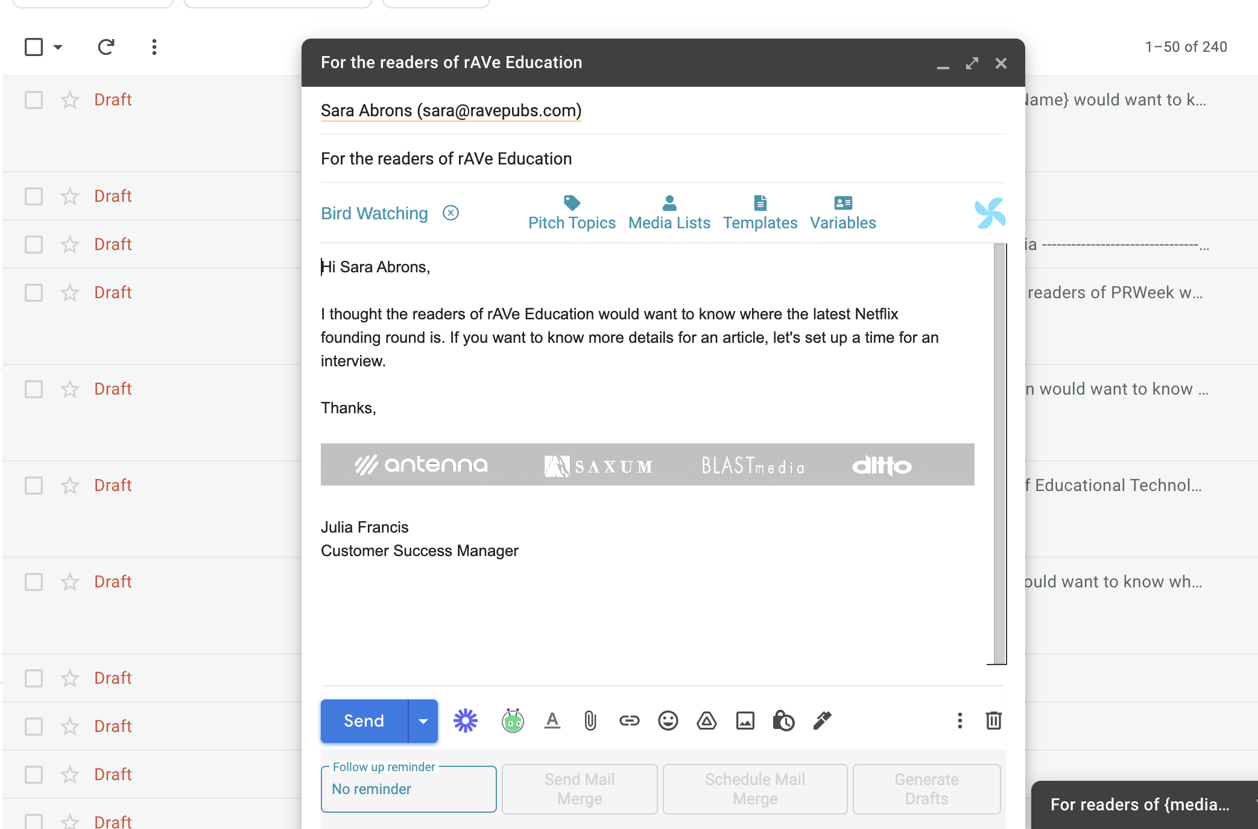The image size is (1258, 829).
Task: Tick the select-all checkbox in toolbar
Action: tap(34, 47)
